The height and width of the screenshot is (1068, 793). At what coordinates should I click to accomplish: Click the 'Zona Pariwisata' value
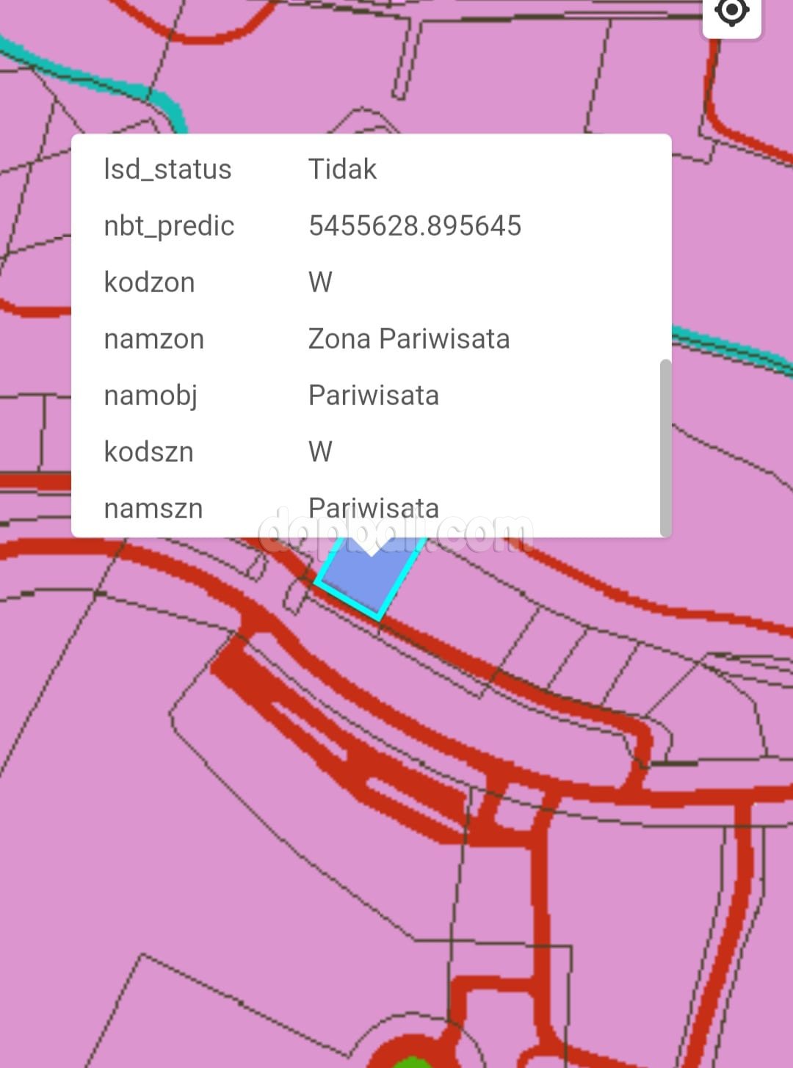pyautogui.click(x=409, y=339)
